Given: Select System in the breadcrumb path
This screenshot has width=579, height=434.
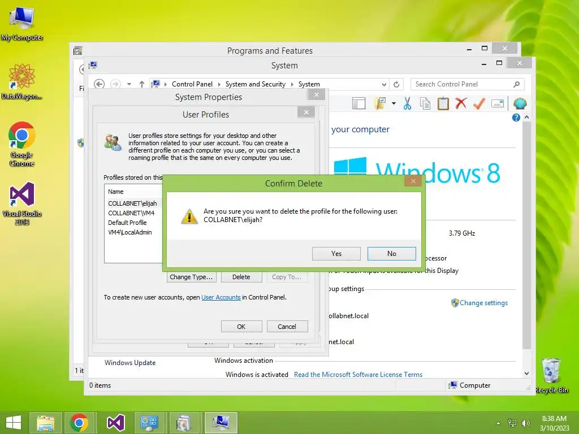Looking at the screenshot, I should click(x=309, y=84).
